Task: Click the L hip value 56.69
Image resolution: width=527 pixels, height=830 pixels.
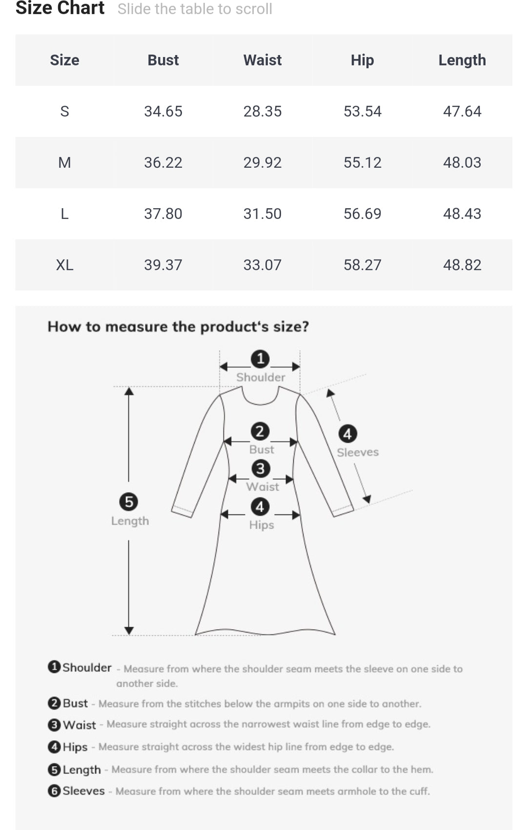Action: 362,214
